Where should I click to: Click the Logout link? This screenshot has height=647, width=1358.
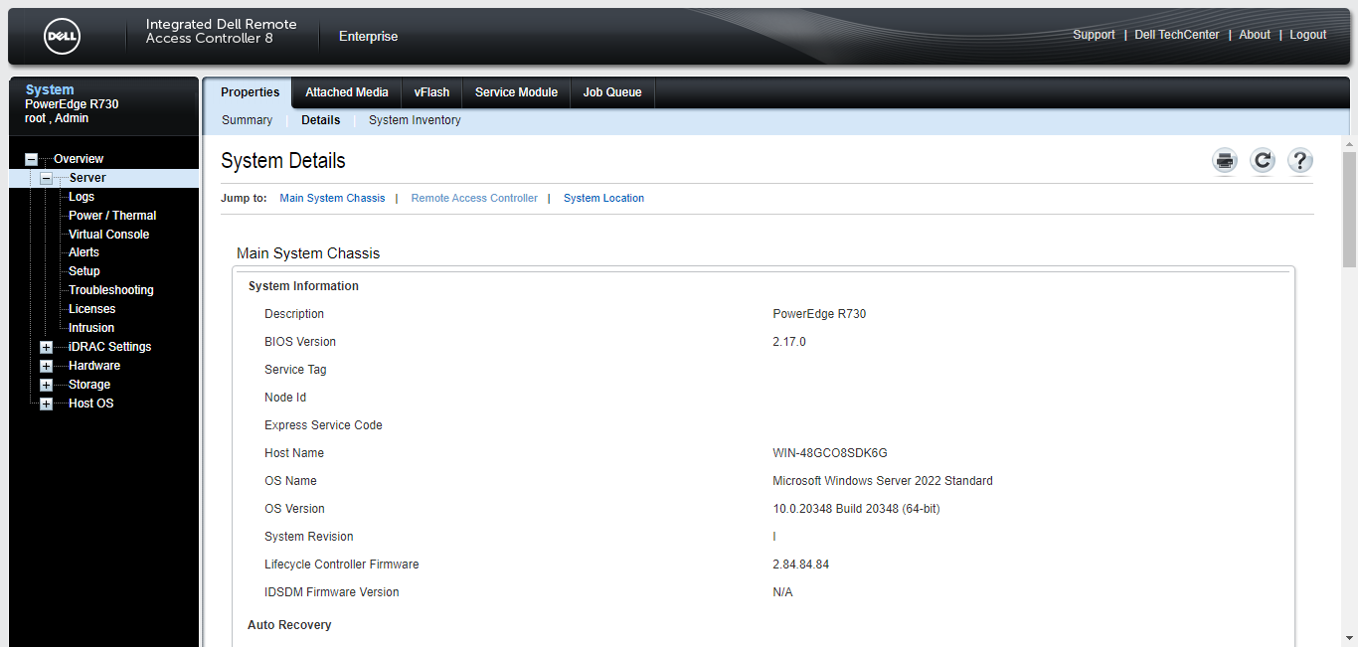tap(1308, 35)
